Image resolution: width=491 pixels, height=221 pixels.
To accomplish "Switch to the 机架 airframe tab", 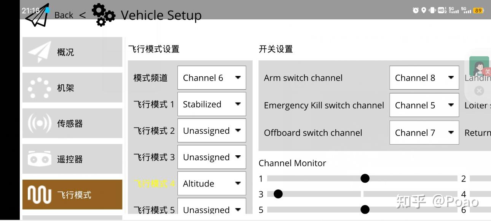I will click(x=72, y=88).
